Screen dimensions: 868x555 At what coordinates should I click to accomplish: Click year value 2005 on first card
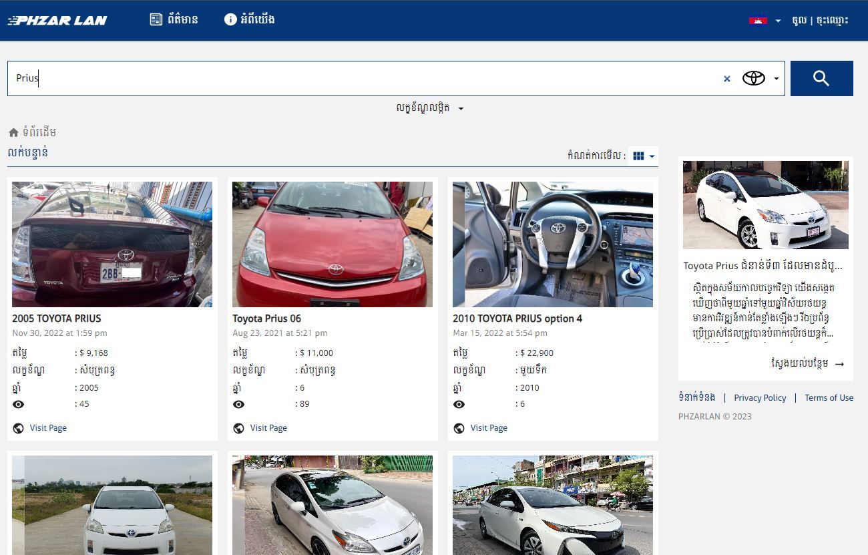89,387
